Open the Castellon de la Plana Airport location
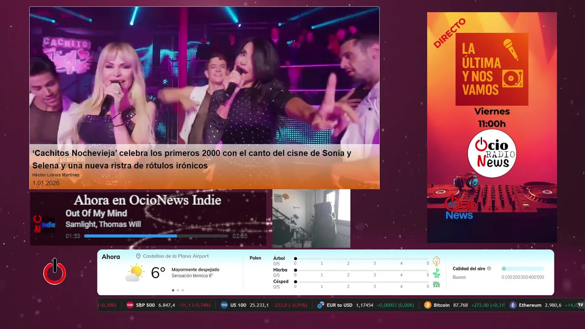This screenshot has width=585, height=329. [175, 256]
